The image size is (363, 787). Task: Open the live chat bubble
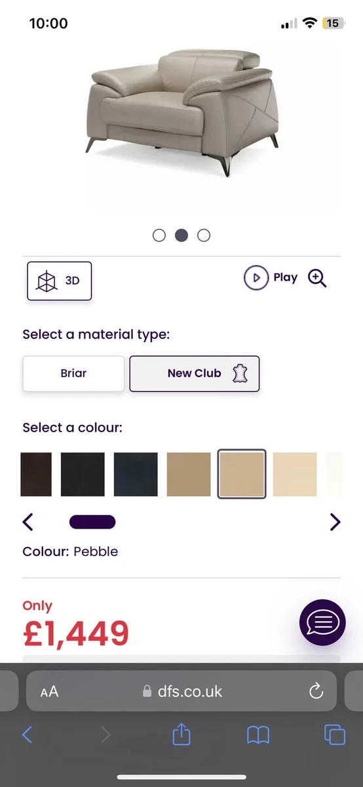322,622
